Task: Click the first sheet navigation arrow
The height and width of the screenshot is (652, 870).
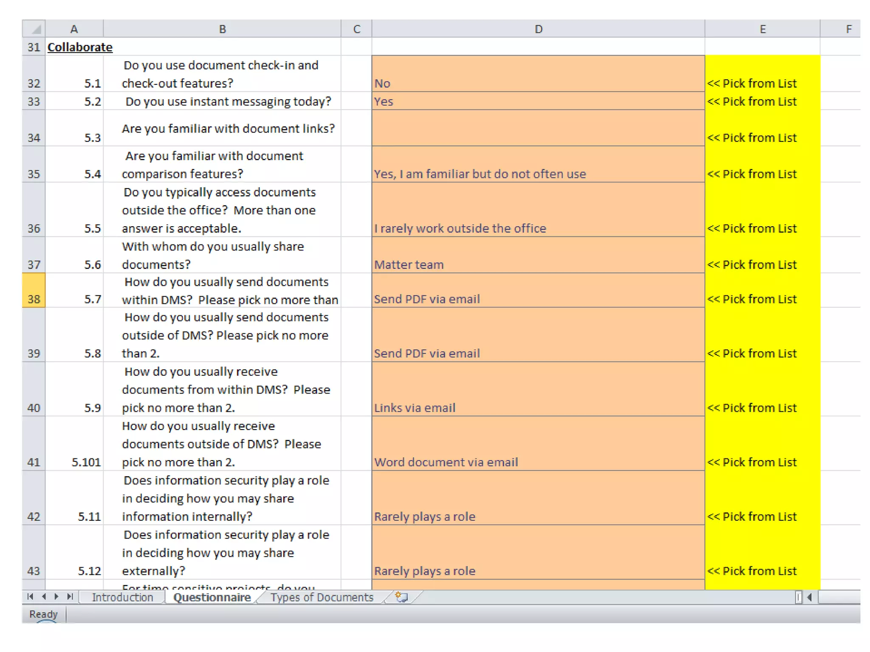Action: (30, 596)
